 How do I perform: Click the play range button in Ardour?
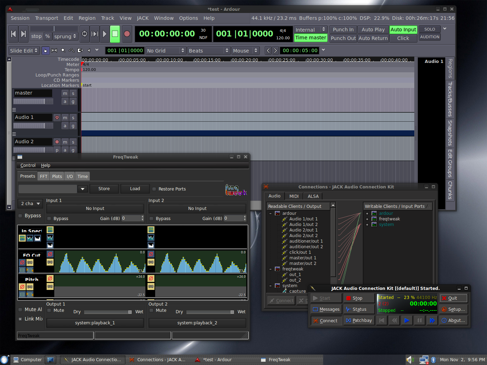point(95,34)
